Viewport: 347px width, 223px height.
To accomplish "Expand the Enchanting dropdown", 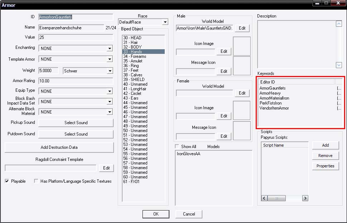I will [110, 49].
